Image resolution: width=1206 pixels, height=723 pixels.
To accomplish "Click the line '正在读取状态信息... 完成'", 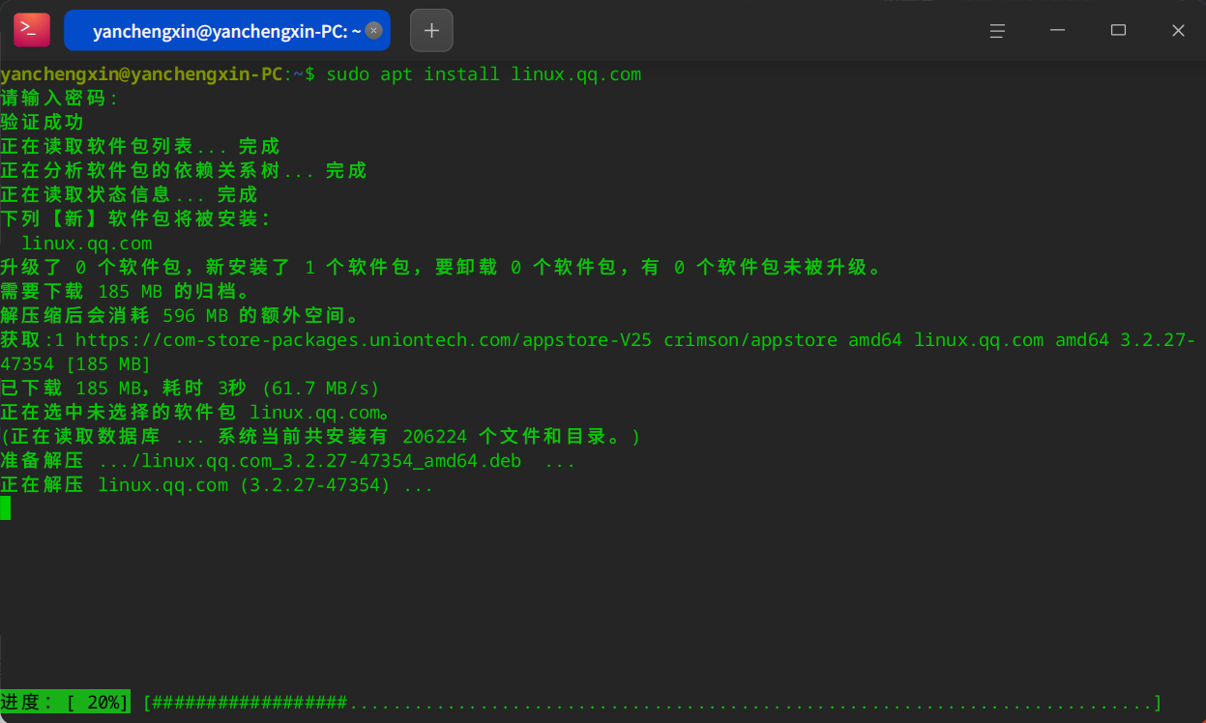I will coord(130,195).
